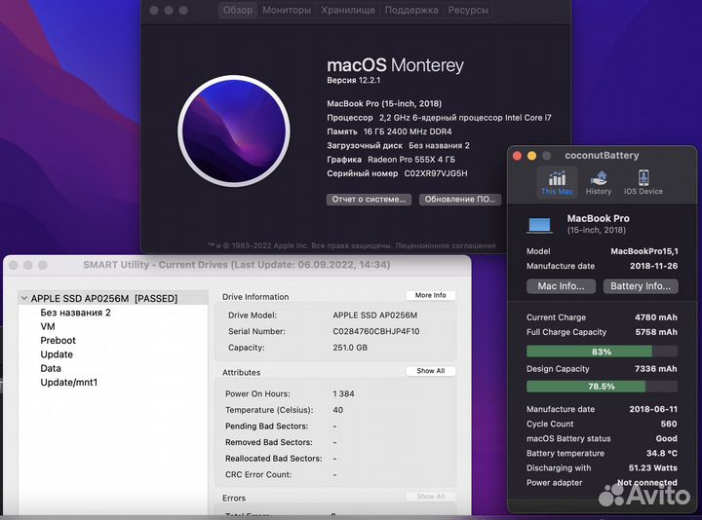The image size is (702, 520).
Task: Select the Data volume
Action: [51, 368]
